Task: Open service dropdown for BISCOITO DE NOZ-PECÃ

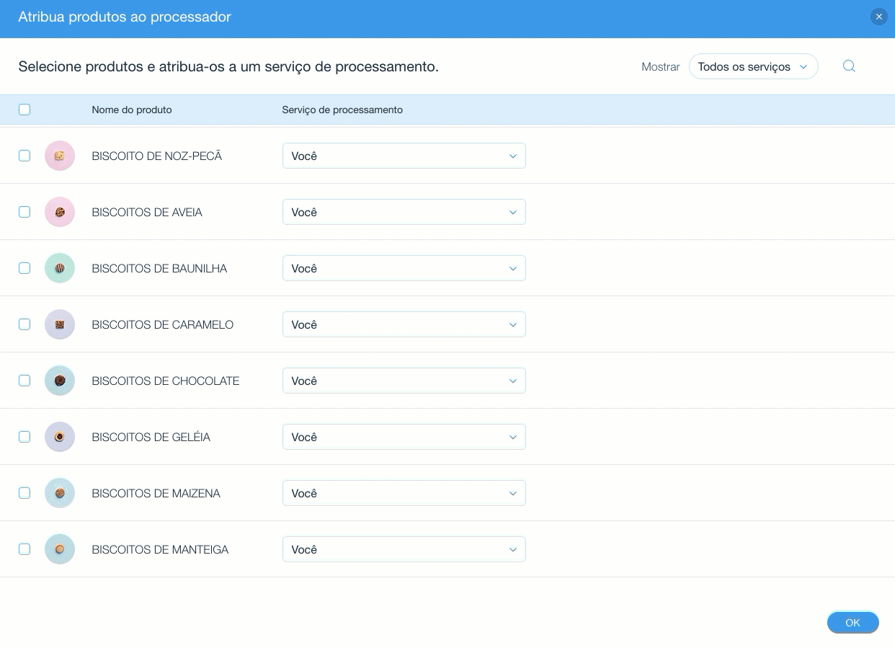Action: pos(404,156)
